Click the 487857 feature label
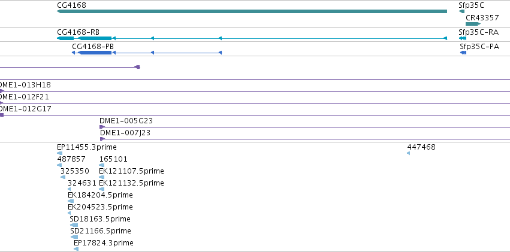Viewport: 510px width, 252px height. pyautogui.click(x=71, y=159)
